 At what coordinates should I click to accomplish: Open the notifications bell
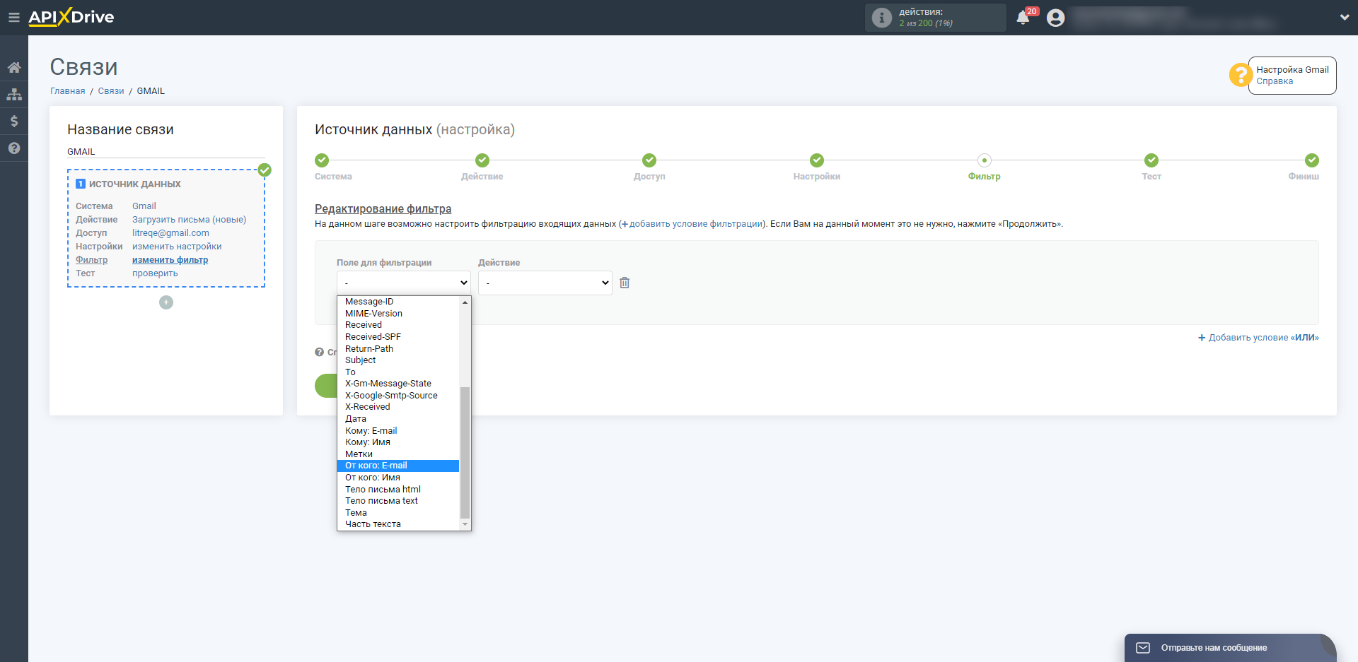click(x=1023, y=18)
